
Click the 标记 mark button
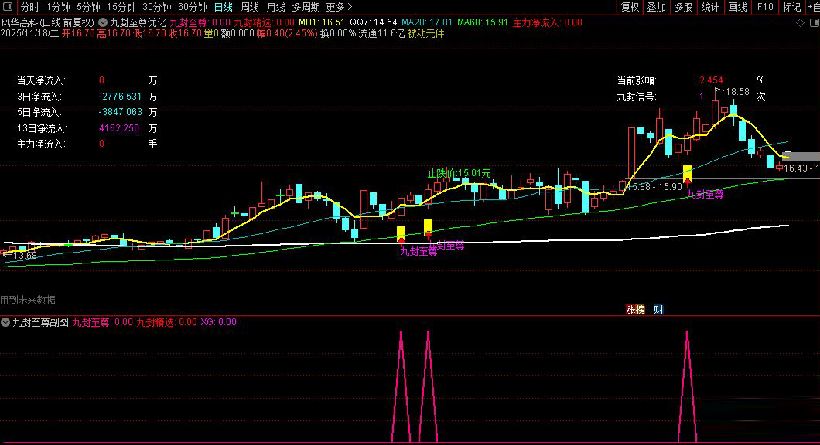click(x=791, y=7)
